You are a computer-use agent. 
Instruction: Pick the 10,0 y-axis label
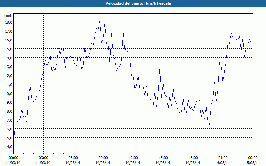(x=9, y=94)
